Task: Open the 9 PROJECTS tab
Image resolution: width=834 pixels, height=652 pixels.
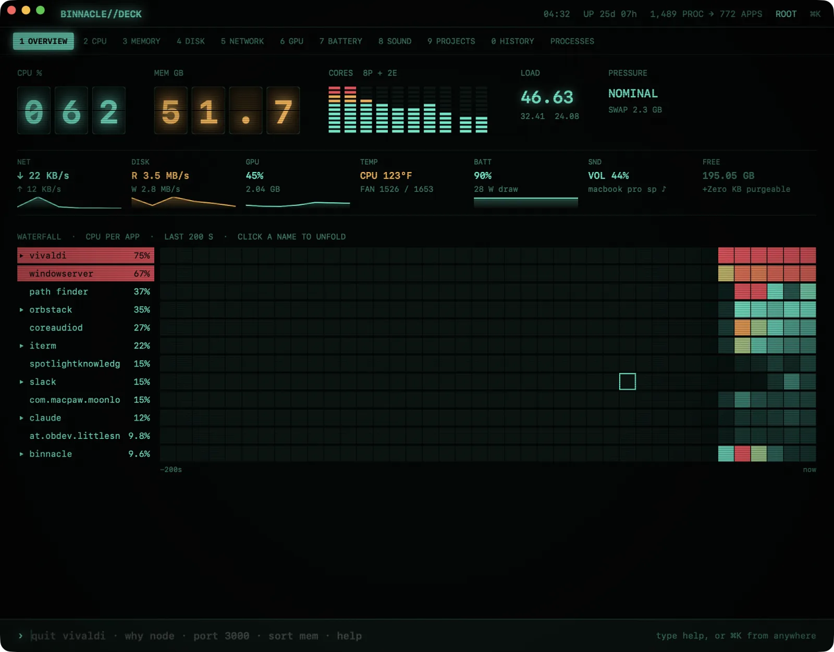Action: pos(451,41)
